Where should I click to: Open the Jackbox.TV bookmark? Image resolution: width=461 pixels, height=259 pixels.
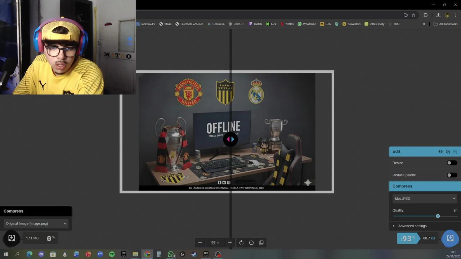click(146, 24)
